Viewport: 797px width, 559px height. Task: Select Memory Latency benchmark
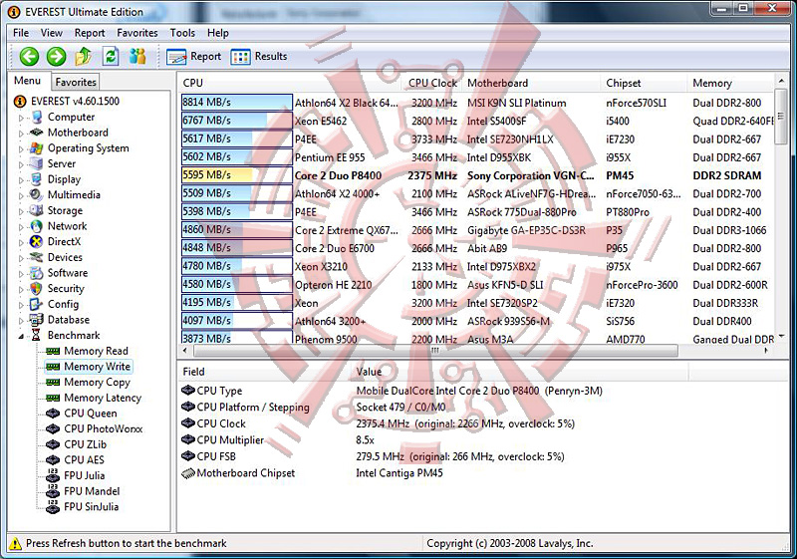click(x=103, y=398)
